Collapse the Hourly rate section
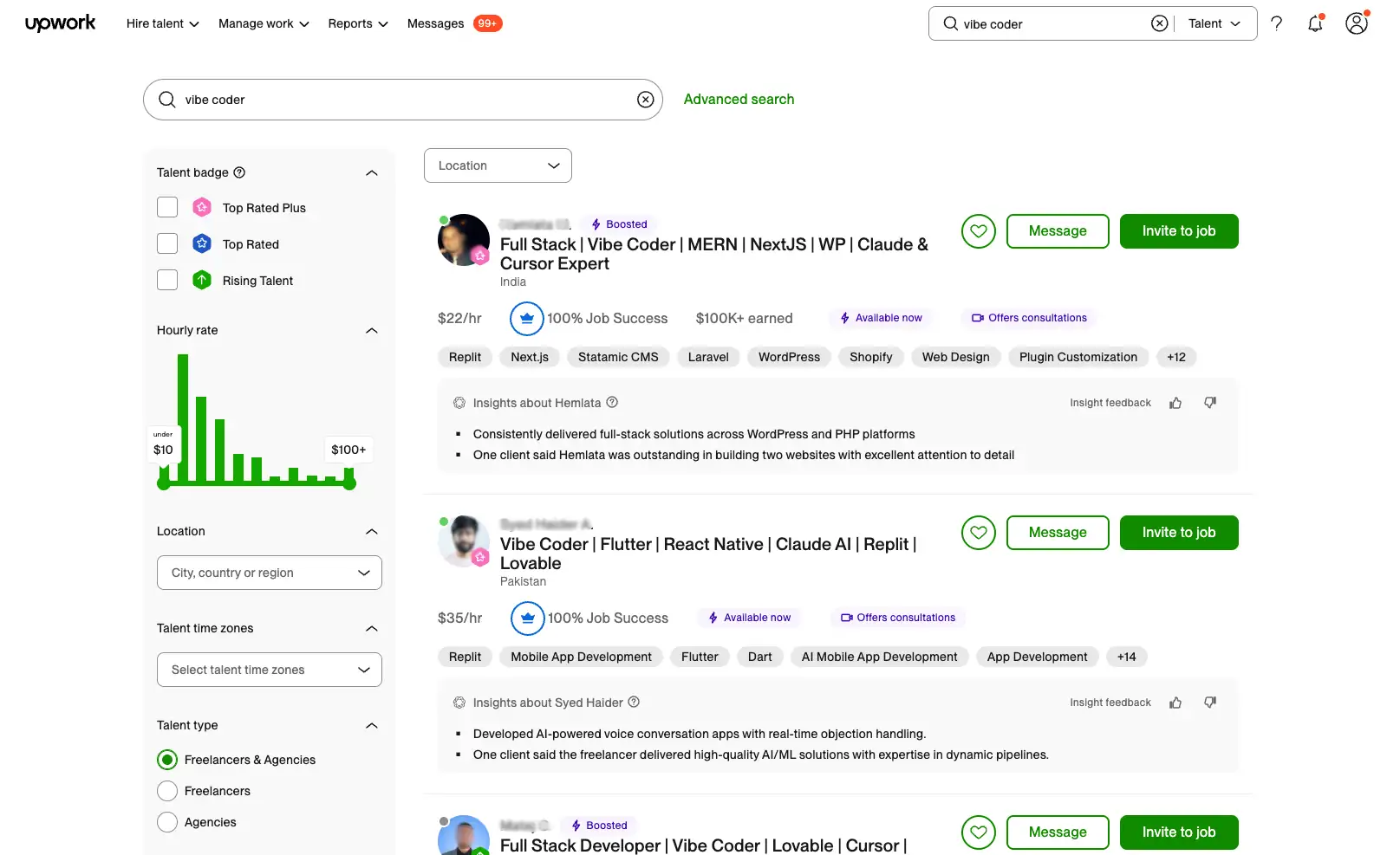Screen dimensions: 1400x855 [x=371, y=330]
